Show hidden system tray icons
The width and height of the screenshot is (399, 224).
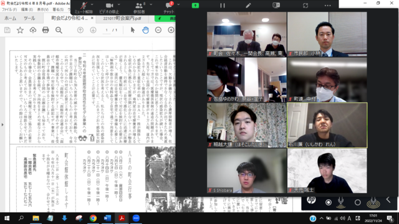[322, 218]
